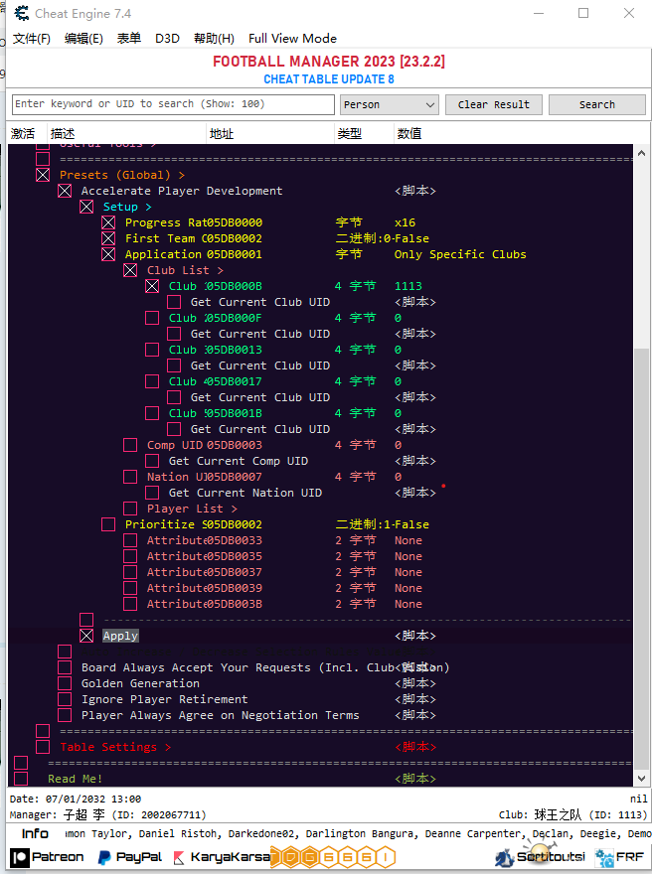
Task: Click the Clear Result button
Action: (x=494, y=105)
